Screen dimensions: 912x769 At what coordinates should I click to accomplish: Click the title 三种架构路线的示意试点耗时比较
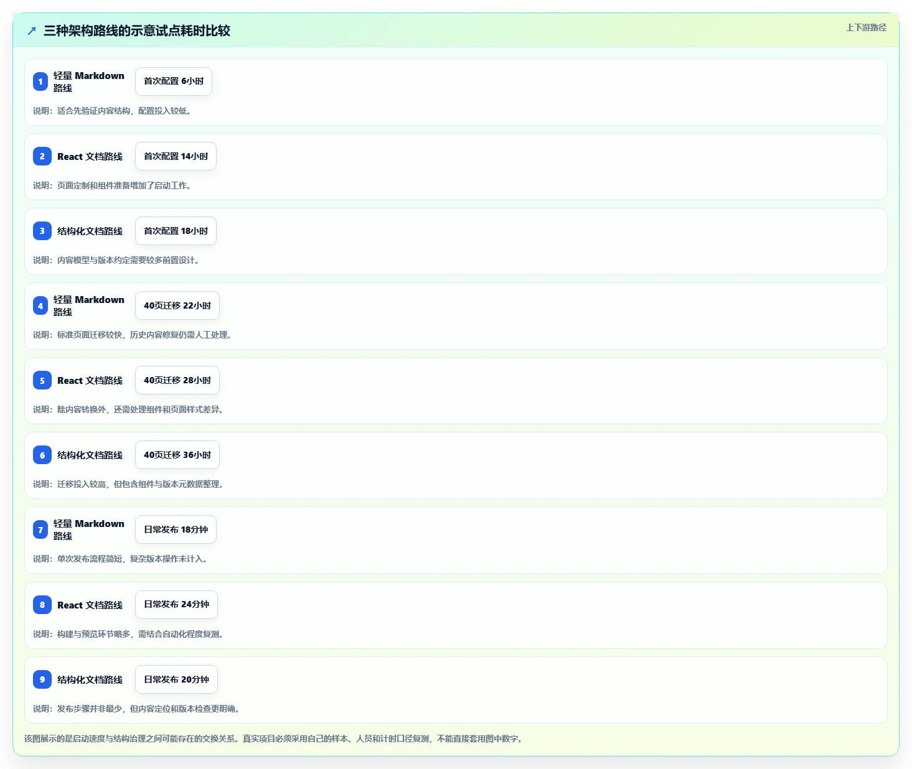(x=137, y=30)
